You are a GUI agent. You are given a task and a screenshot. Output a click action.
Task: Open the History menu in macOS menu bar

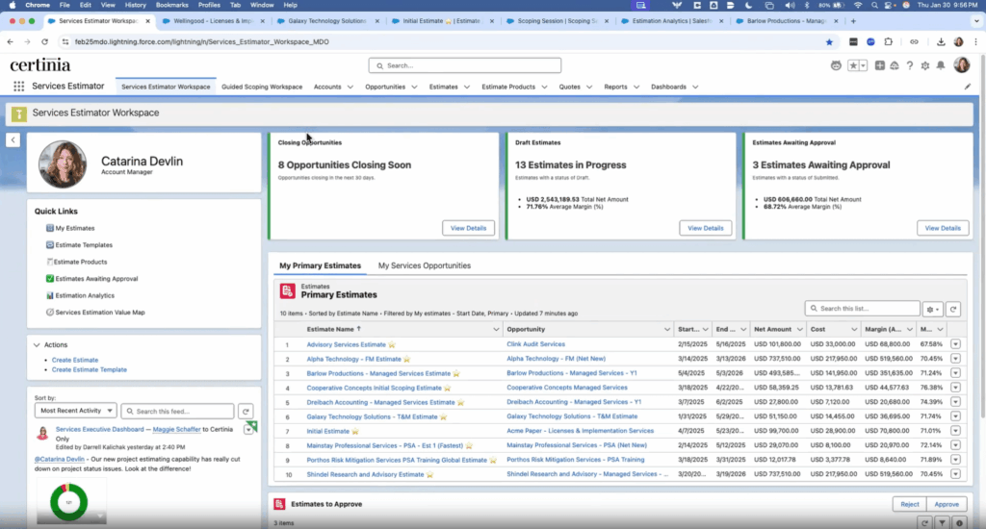coord(135,5)
